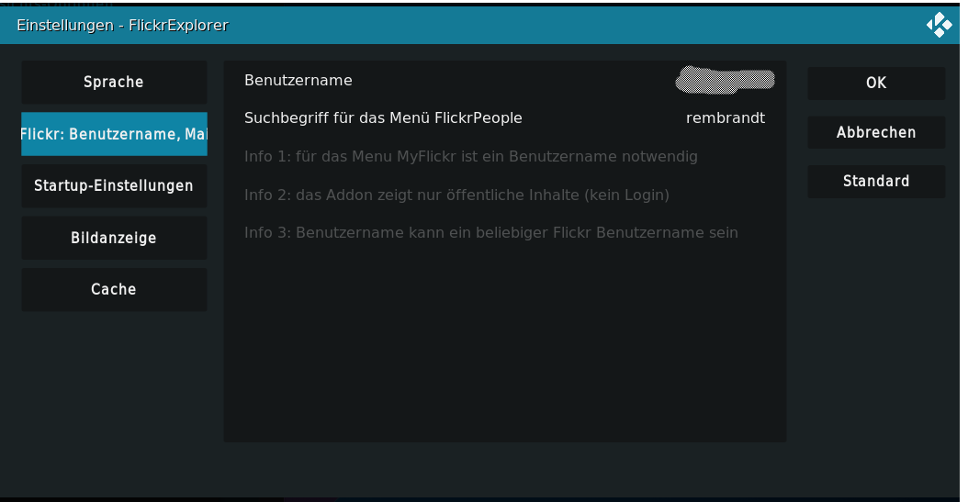The image size is (968, 502).
Task: Cancel changes using the Abbrechen button
Action: [876, 132]
